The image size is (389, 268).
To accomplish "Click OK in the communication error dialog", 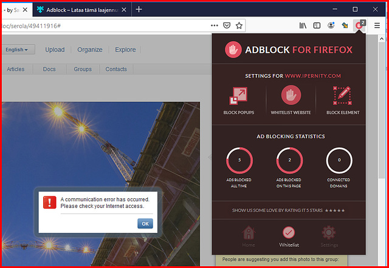I will (145, 224).
